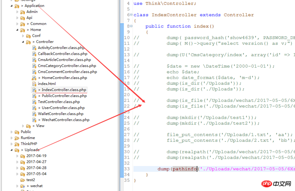Click the View folder icon
295x191 pixels.
pos(28,126)
